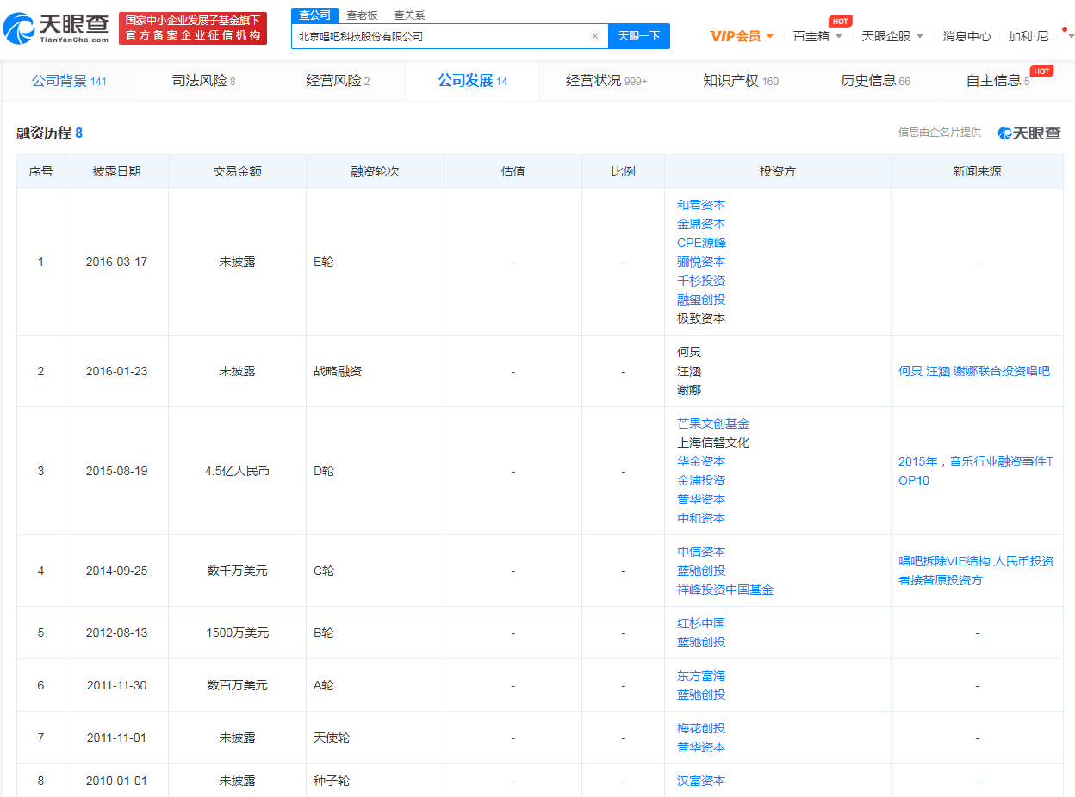1075x797 pixels.
Task: Open investor 融玺创投
Action: [701, 300]
